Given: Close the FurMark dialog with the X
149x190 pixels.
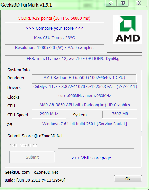Looking at the screenshot, I should (x=138, y=3).
